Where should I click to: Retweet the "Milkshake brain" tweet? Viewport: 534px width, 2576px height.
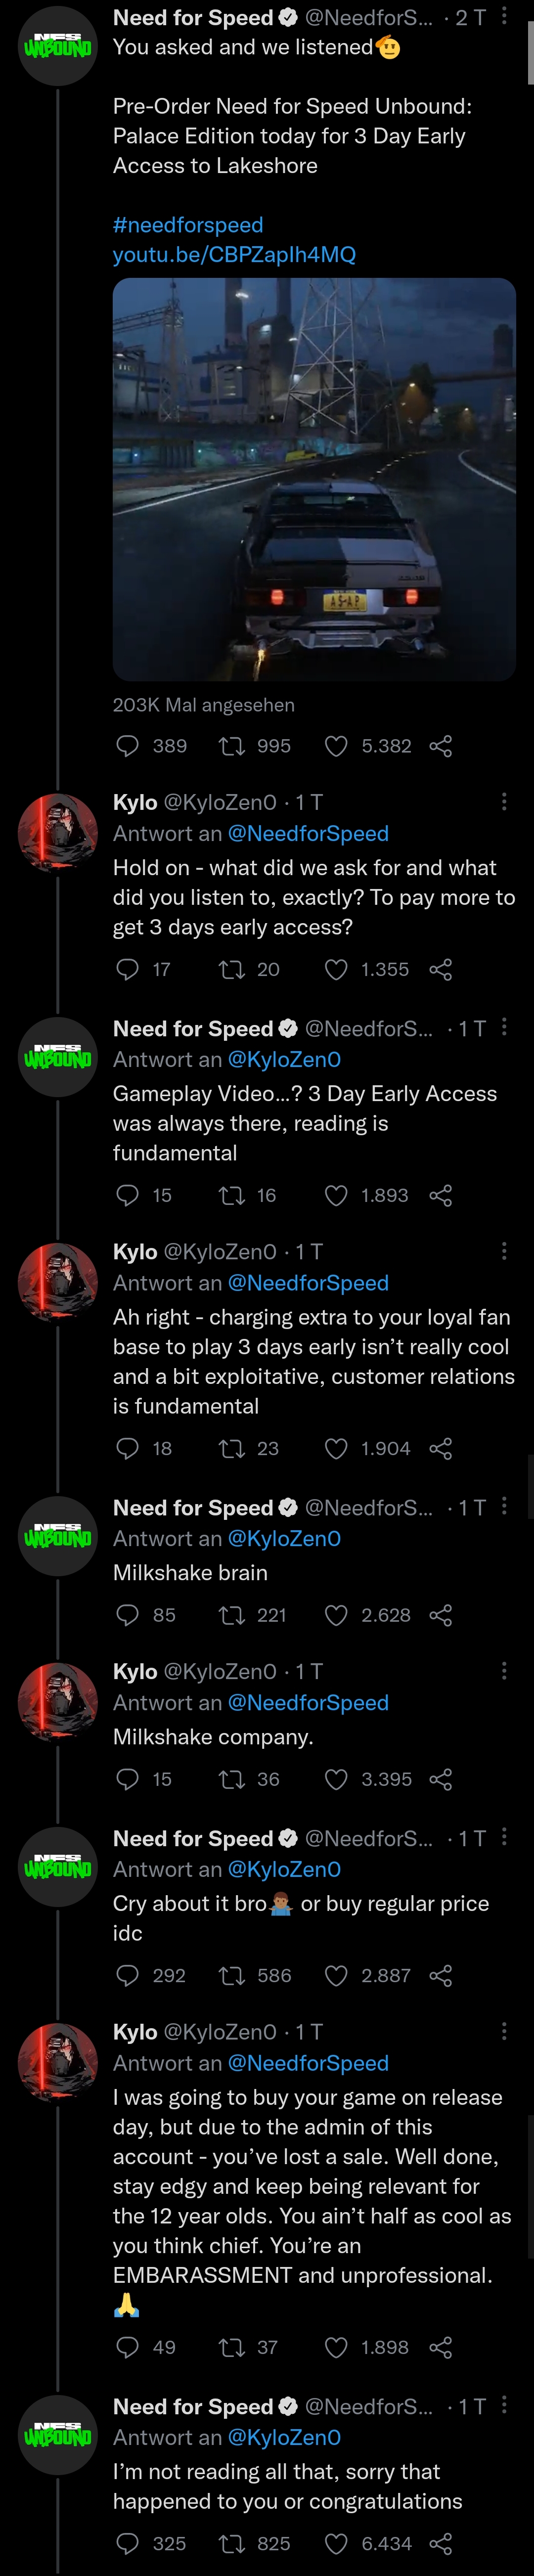[x=232, y=1615]
